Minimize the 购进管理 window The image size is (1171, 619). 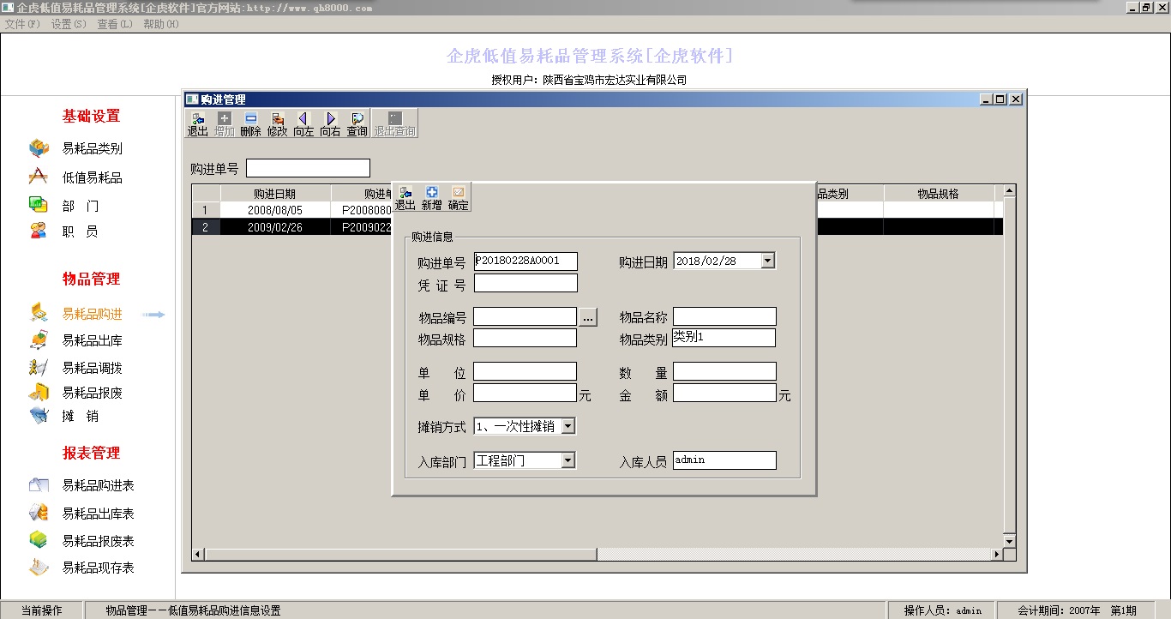pos(986,99)
